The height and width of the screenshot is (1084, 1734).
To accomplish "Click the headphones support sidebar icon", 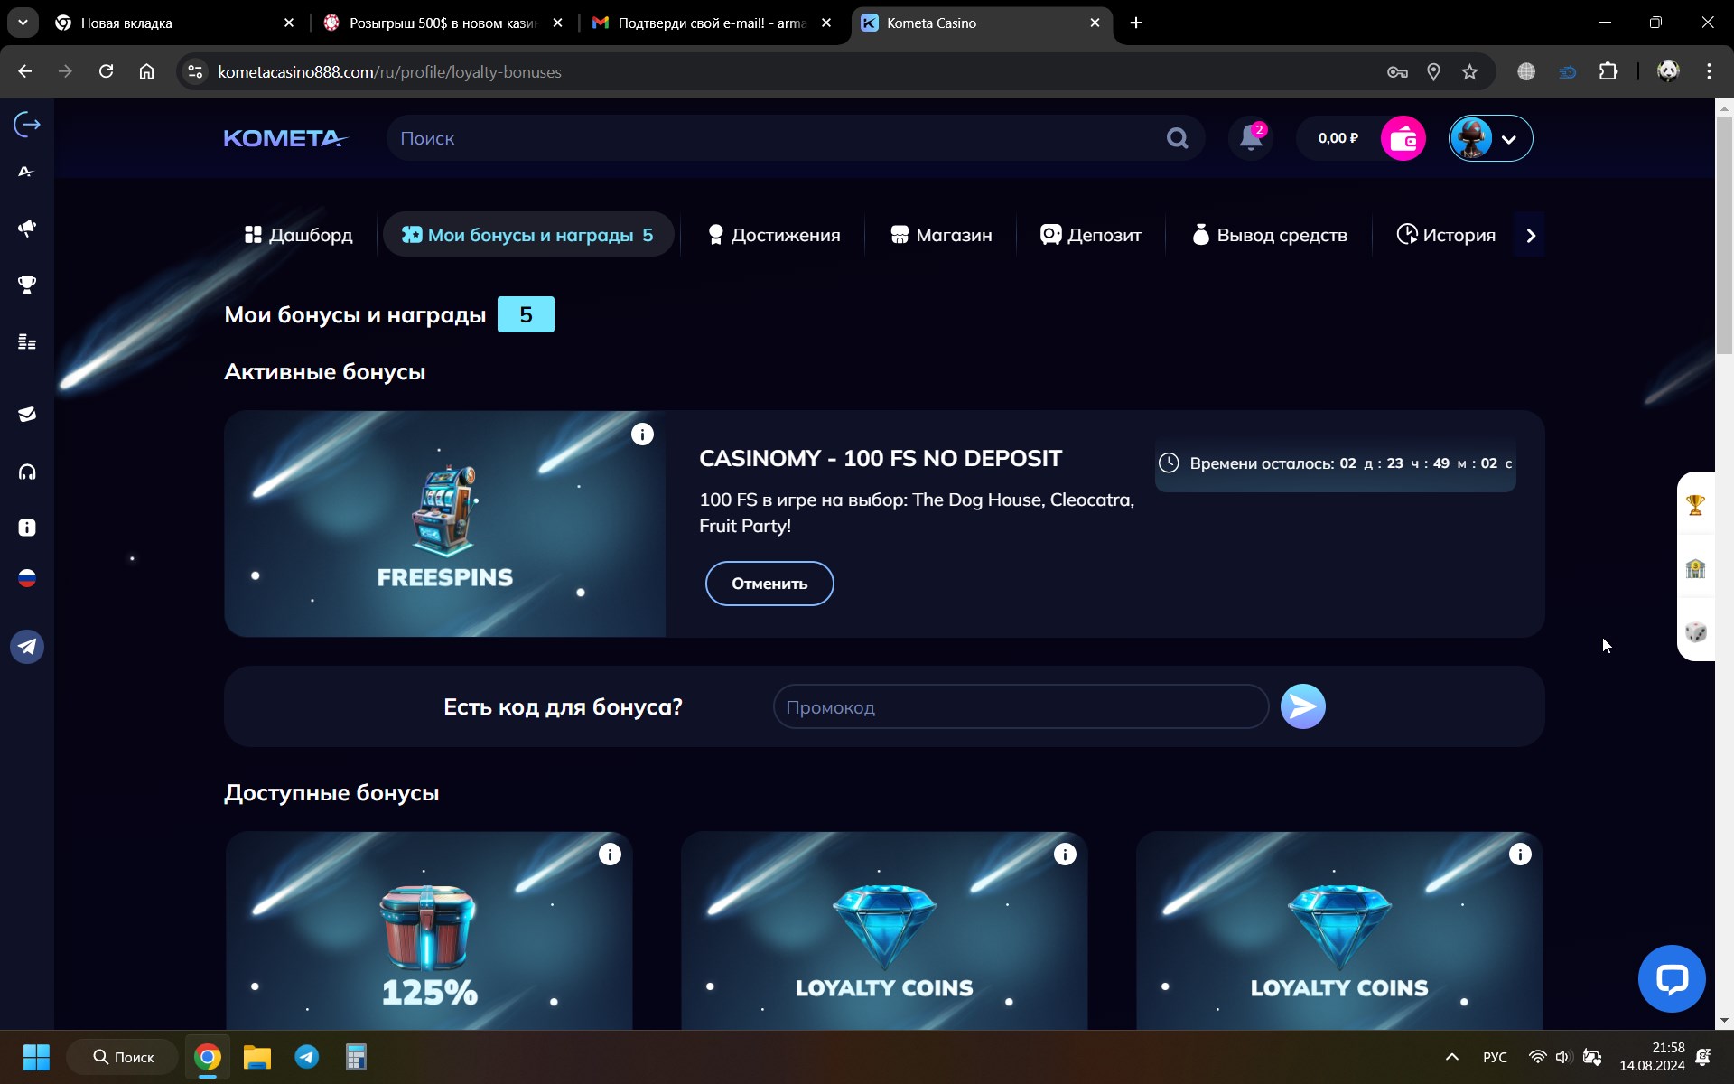I will 27,472.
